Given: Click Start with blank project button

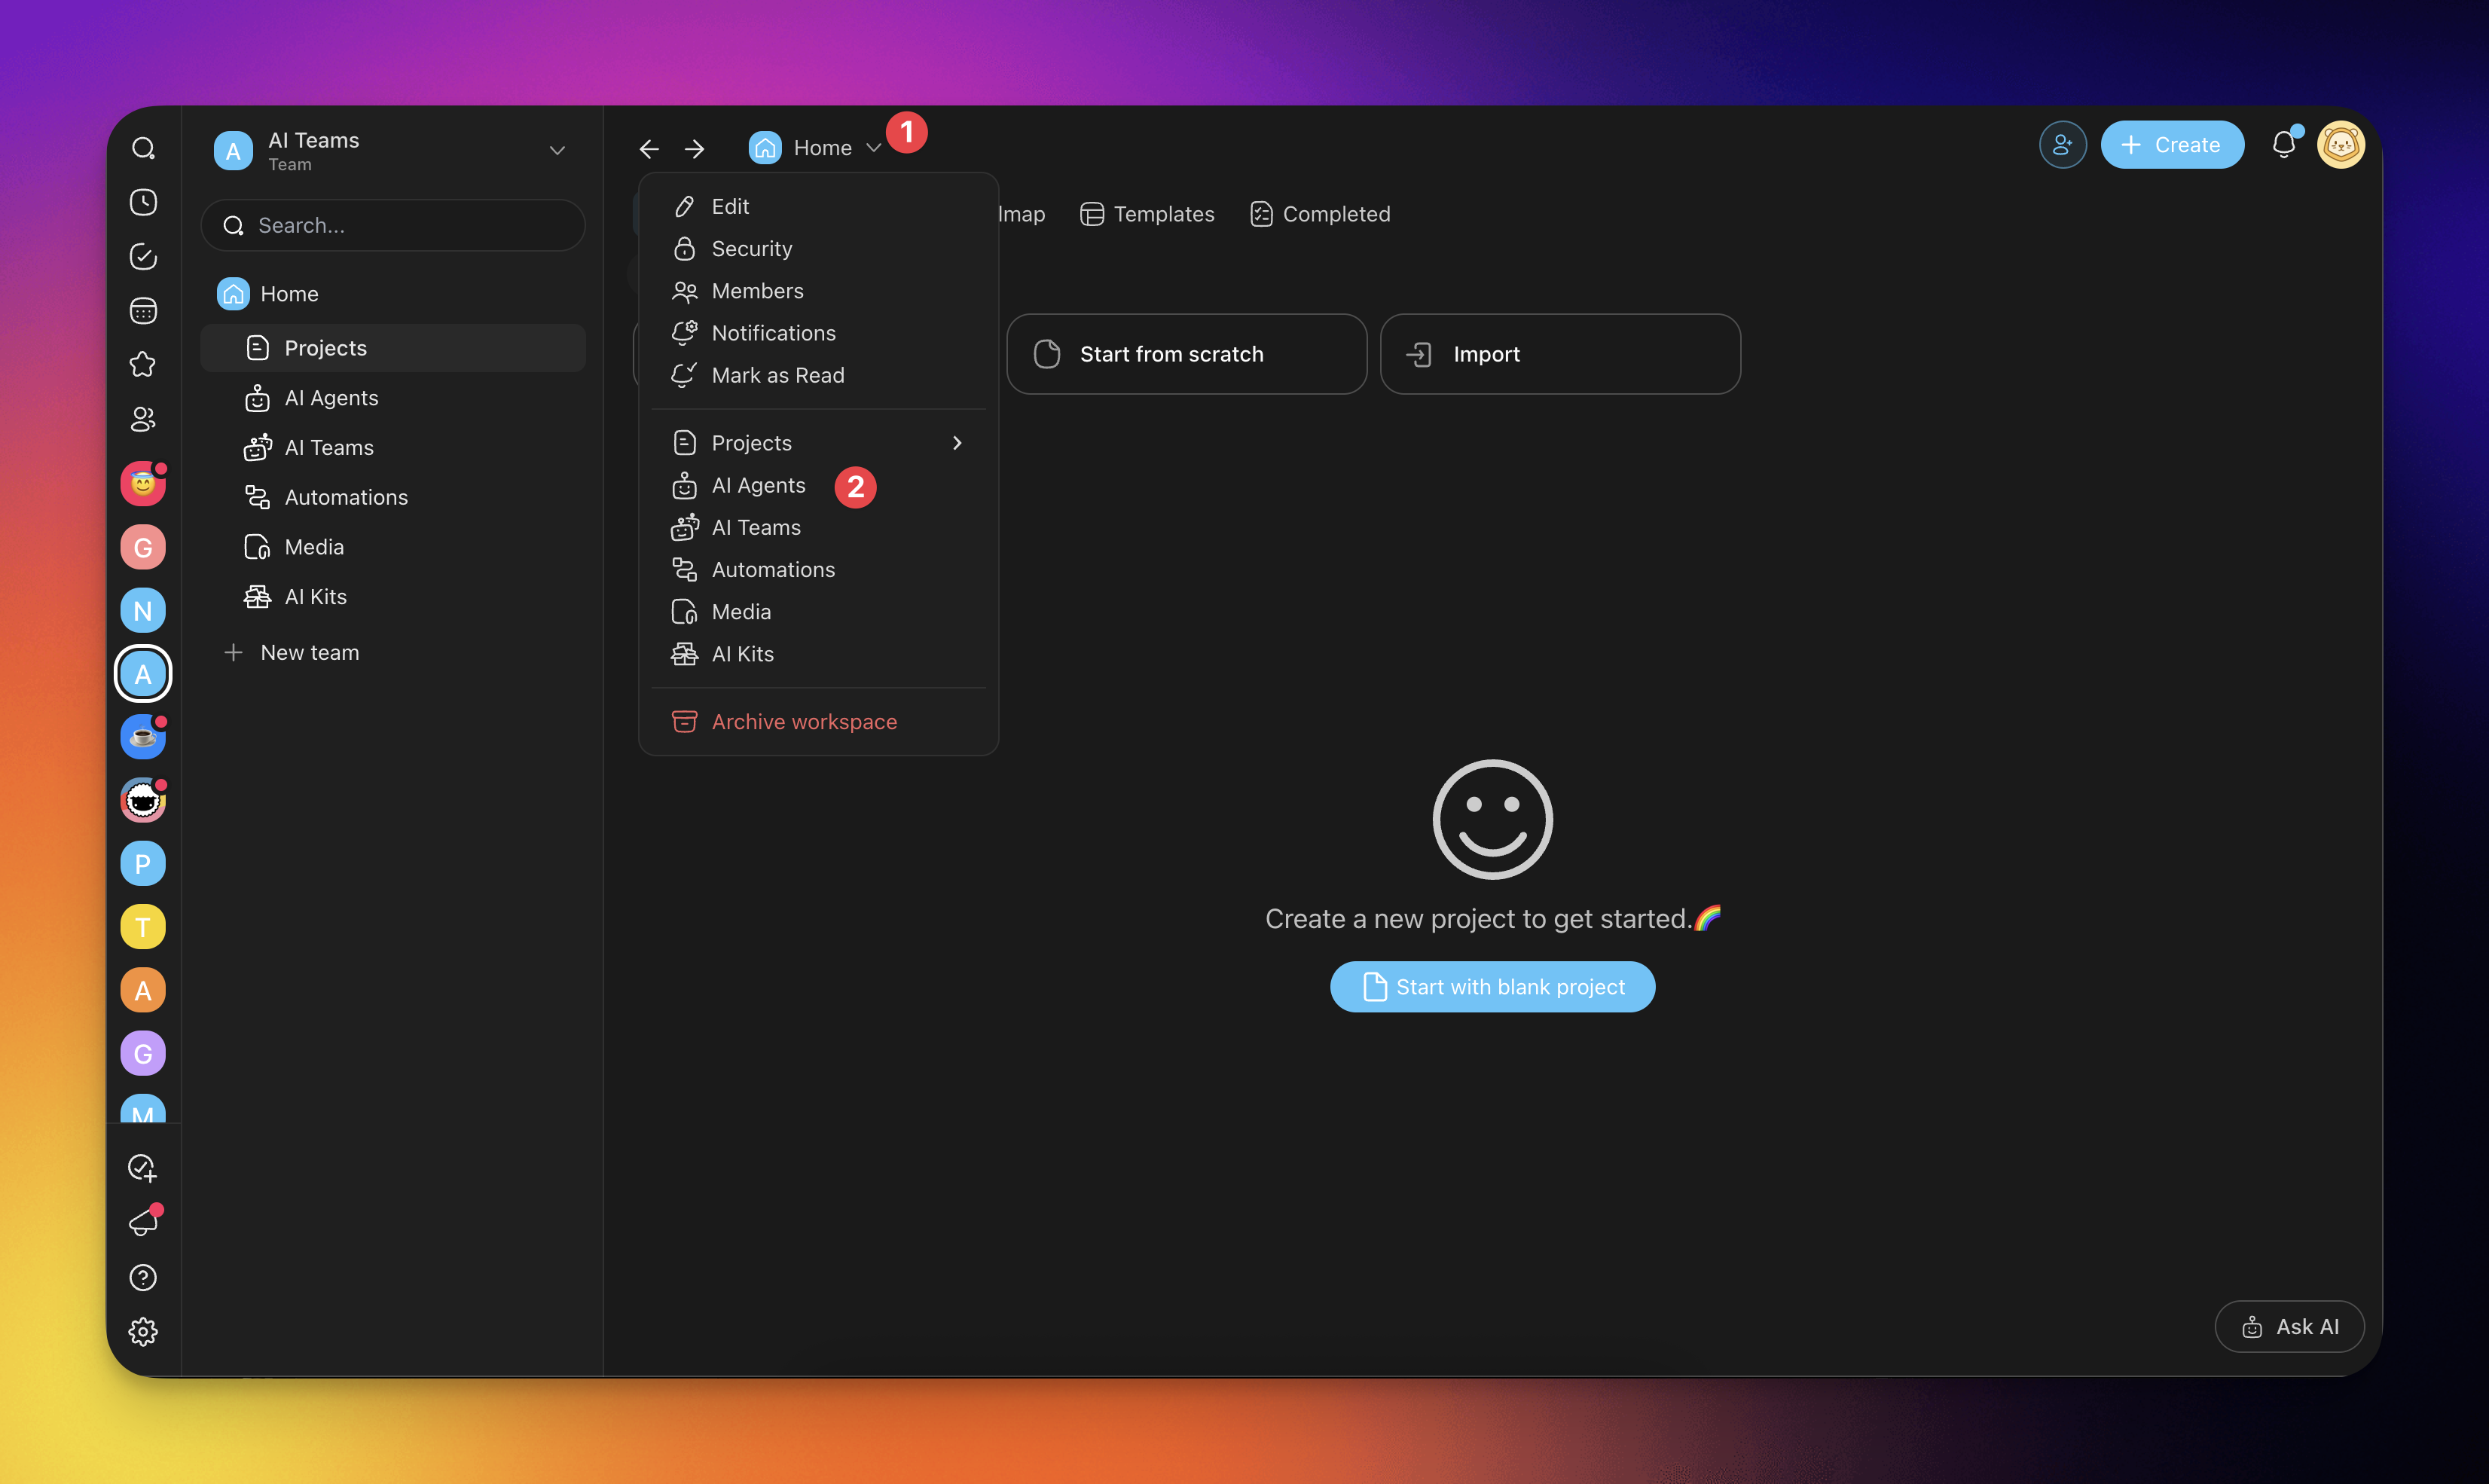Looking at the screenshot, I should click(1492, 986).
